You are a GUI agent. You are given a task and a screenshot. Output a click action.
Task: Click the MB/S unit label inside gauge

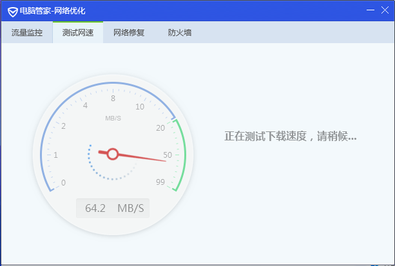click(113, 118)
